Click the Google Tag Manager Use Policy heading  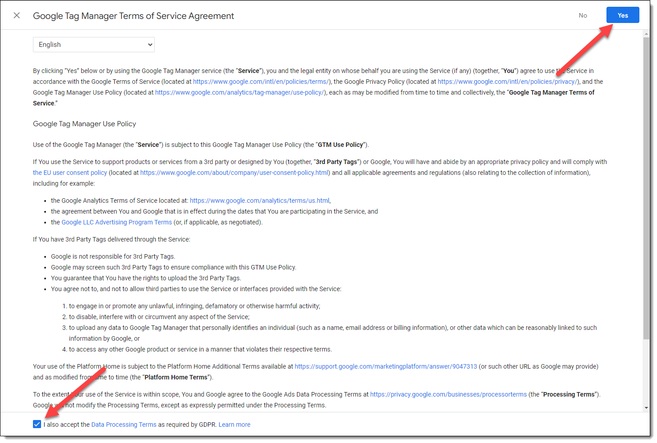tap(84, 124)
